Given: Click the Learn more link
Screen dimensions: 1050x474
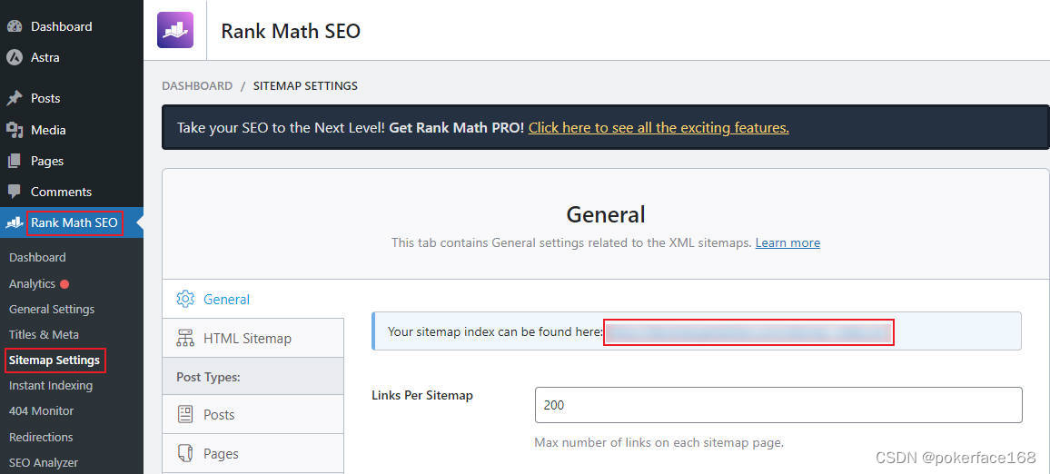Looking at the screenshot, I should (787, 242).
